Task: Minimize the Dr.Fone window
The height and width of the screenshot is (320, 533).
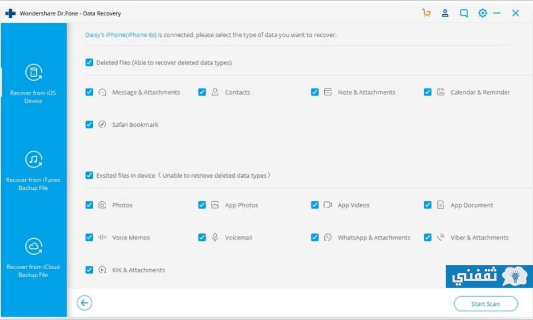Action: pos(497,13)
